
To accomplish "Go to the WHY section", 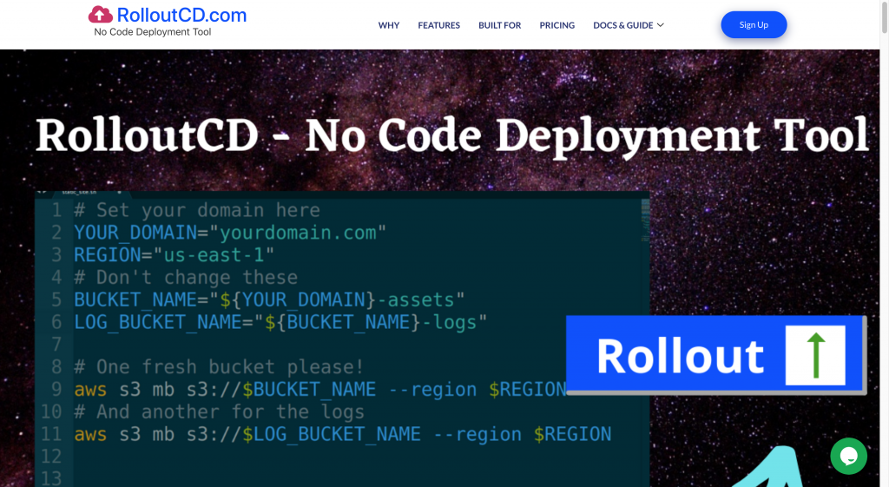I will pos(388,25).
